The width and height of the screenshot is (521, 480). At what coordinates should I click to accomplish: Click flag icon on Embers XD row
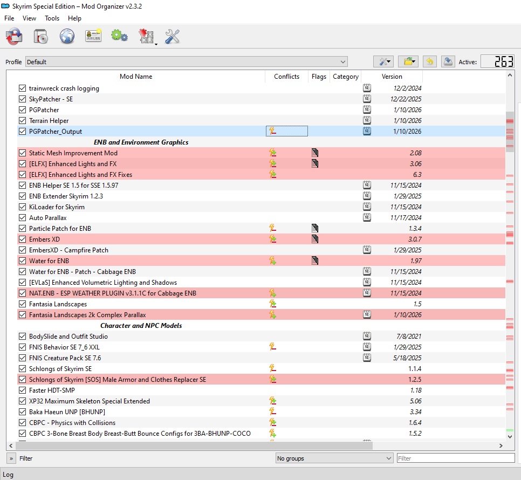tap(314, 239)
